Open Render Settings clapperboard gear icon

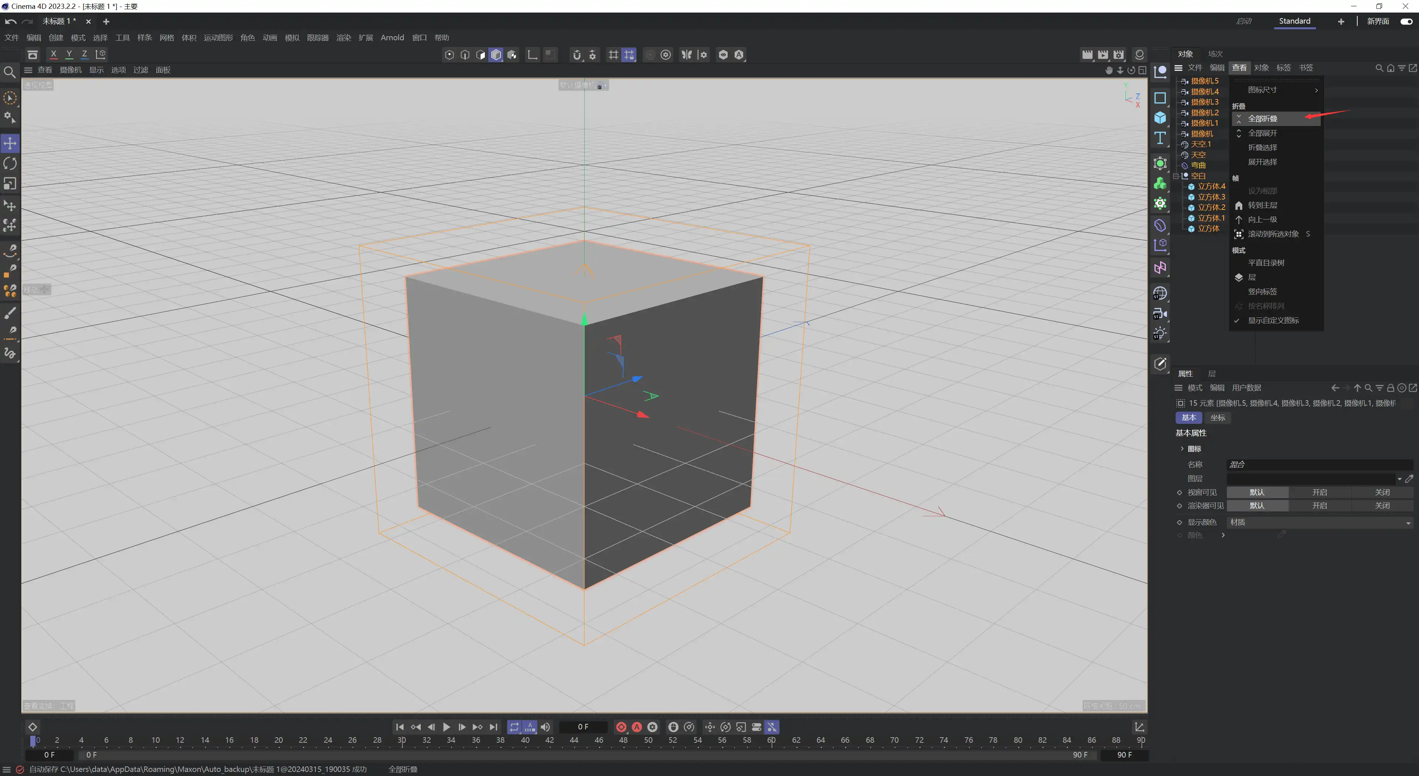(x=1118, y=55)
